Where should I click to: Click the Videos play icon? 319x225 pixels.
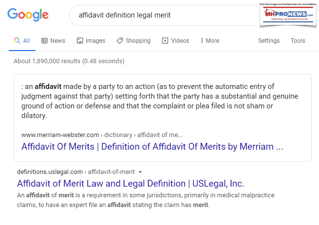165,41
